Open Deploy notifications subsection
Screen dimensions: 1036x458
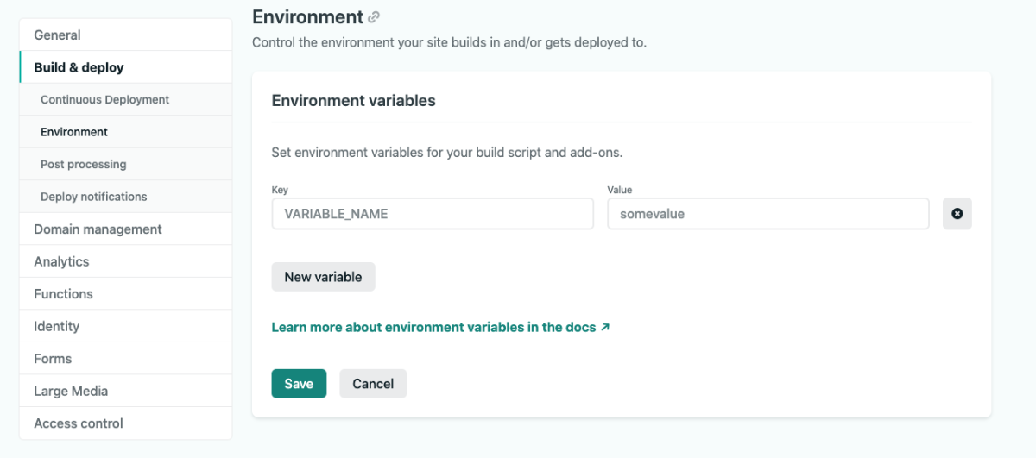coord(126,197)
